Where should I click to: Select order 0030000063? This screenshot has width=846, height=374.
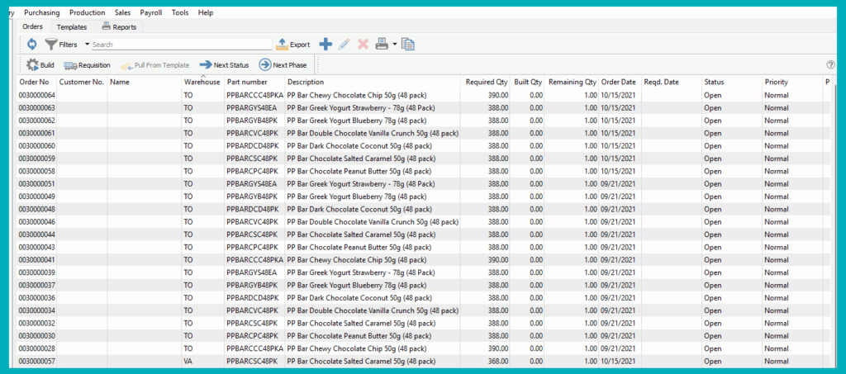423,108
